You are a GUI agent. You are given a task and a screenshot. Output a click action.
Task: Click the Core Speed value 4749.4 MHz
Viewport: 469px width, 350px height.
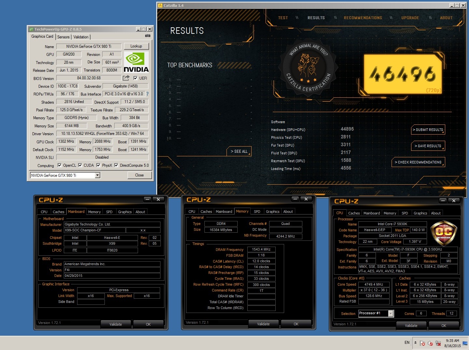(374, 284)
